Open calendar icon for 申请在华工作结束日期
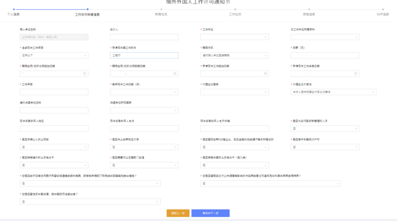The height and width of the screenshot is (221, 397). pyautogui.click(x=356, y=74)
